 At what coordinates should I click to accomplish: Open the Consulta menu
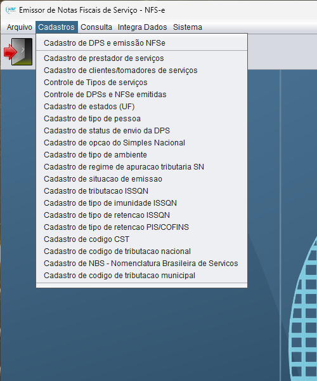[x=96, y=27]
